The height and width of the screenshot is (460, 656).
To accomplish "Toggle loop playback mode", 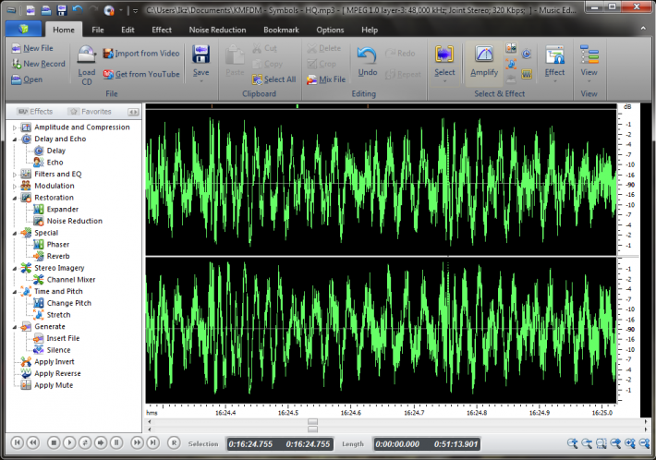I will coord(85,442).
